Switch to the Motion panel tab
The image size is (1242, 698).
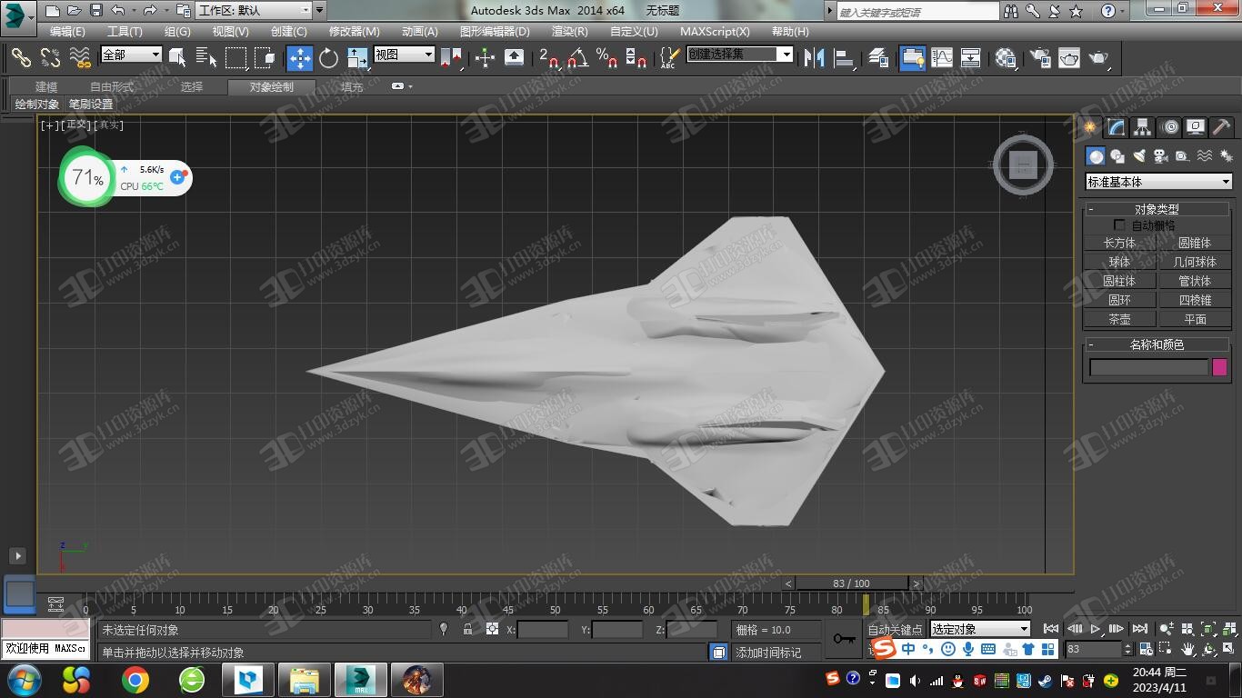click(x=1169, y=127)
